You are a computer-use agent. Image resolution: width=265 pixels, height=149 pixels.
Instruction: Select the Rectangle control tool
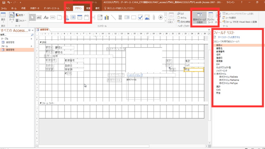pos(134,17)
